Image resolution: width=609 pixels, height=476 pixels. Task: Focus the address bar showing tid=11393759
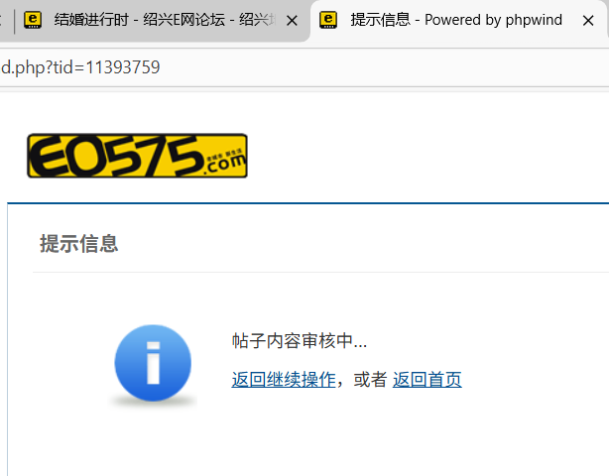click(x=304, y=67)
